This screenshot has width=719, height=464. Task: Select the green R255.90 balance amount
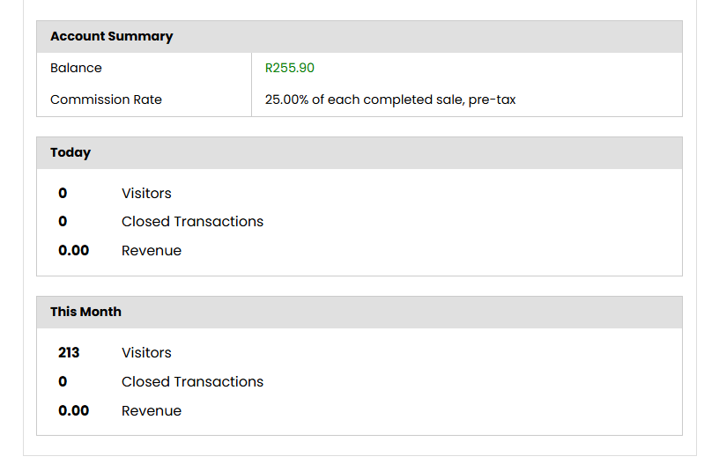[289, 69]
